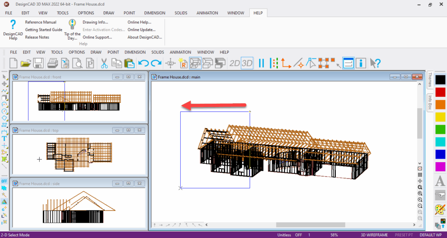Screen dimensions: 447x238
Task: Select the arrow Select tool in left toolbox
Action: 4,77
